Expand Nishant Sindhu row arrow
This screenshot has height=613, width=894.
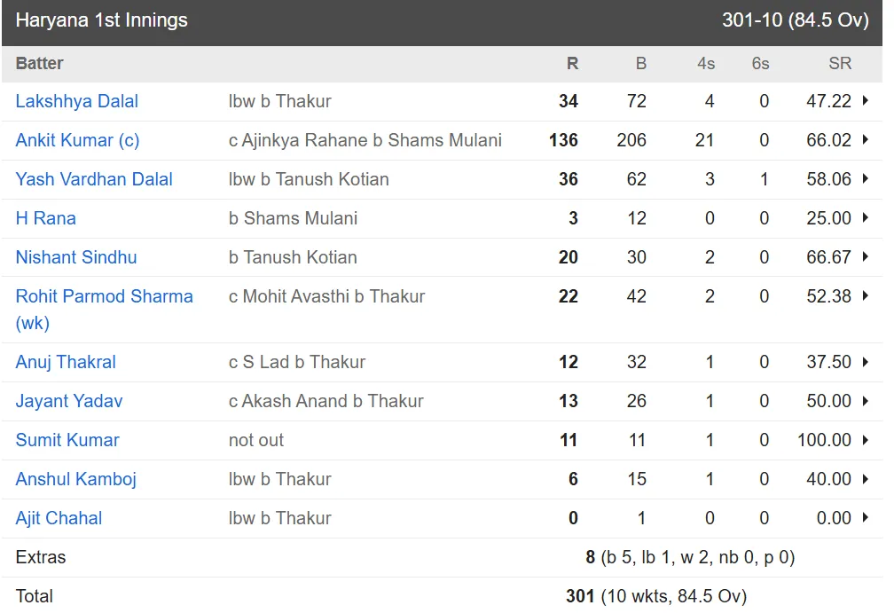point(866,257)
